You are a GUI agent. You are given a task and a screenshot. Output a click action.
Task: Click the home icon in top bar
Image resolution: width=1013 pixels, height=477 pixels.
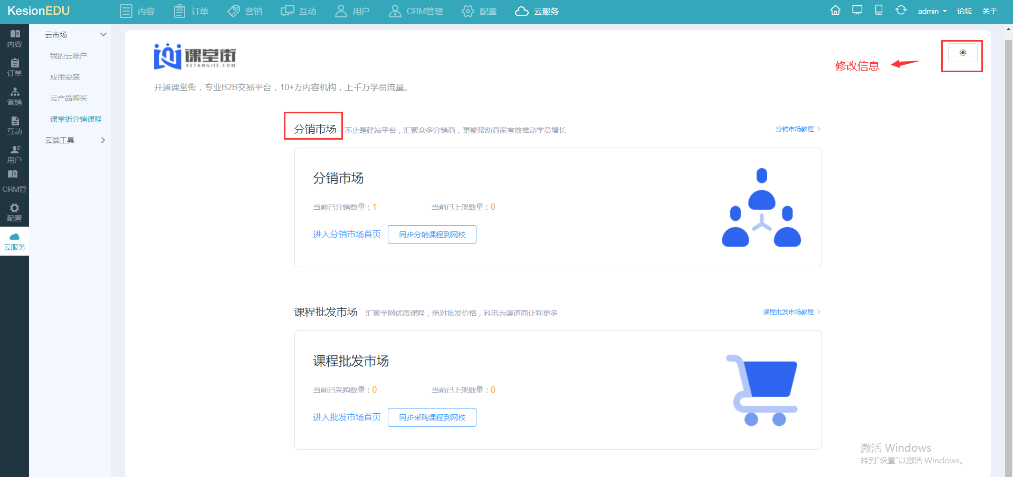pos(835,10)
